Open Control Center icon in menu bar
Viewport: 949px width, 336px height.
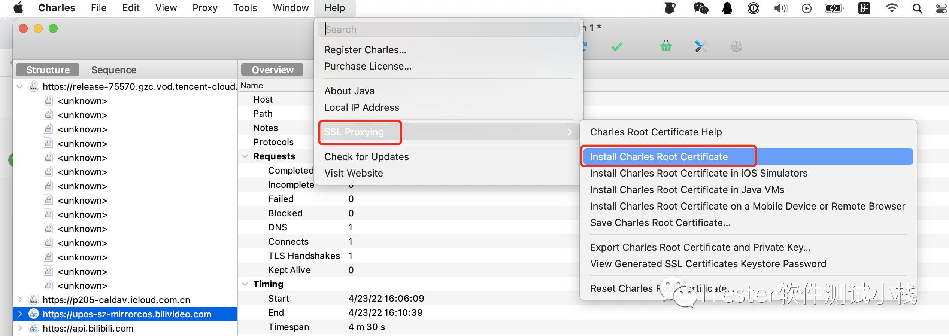[x=941, y=8]
